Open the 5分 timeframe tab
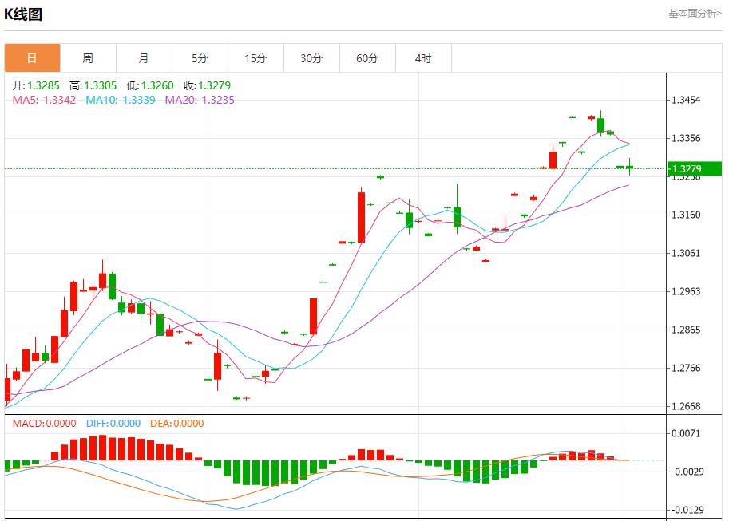Viewport: 729px width, 521px height. pos(200,58)
